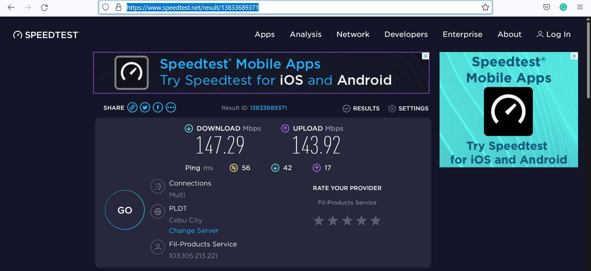The height and width of the screenshot is (271, 591).
Task: Click the site security padlock icon
Action: [119, 7]
